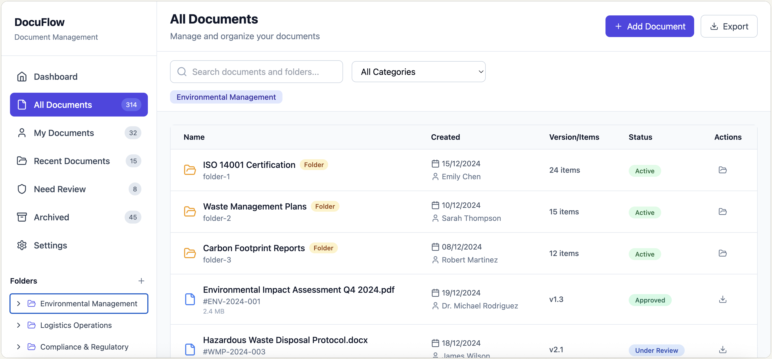Create a new folder using the plus icon

coord(141,281)
